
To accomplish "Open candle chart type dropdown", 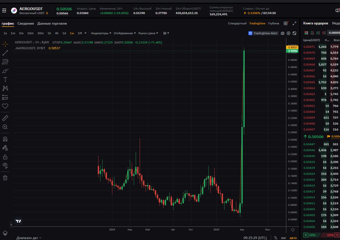I will pos(166,33).
